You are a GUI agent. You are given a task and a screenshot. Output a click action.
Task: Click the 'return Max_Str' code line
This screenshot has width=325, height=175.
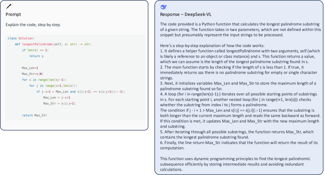pyautogui.click(x=34, y=115)
